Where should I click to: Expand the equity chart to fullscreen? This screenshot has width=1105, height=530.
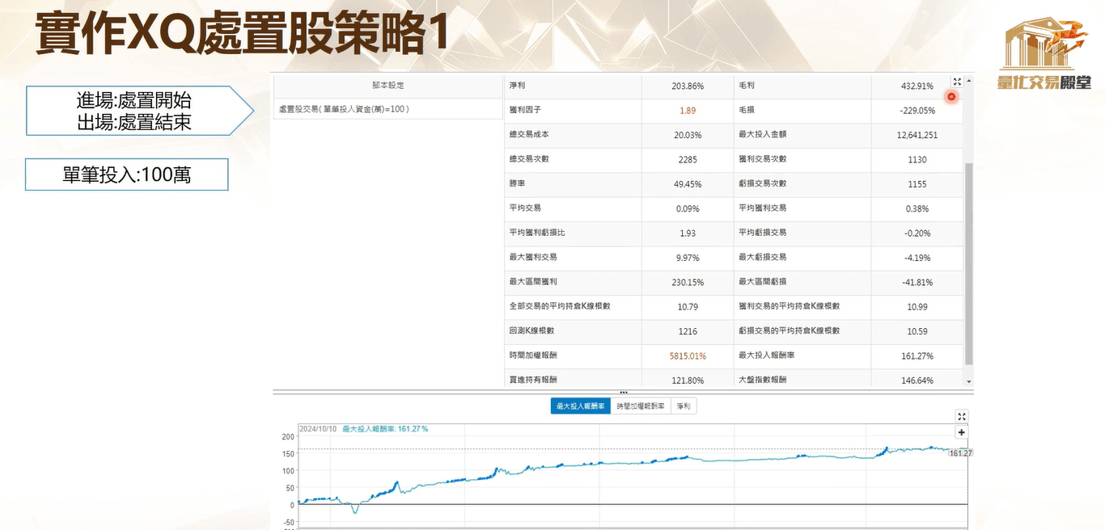961,417
